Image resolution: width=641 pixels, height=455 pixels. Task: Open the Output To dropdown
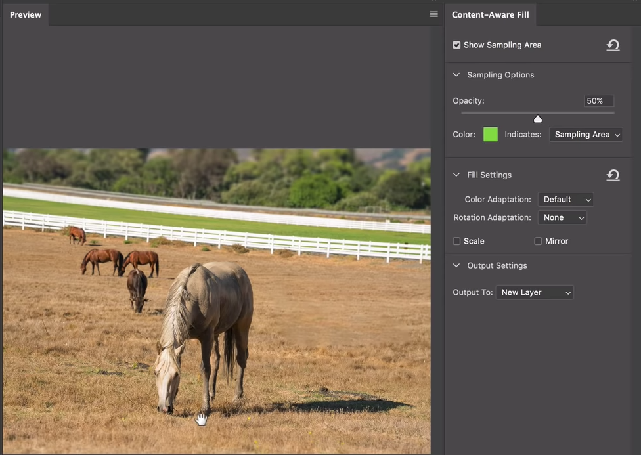(534, 292)
